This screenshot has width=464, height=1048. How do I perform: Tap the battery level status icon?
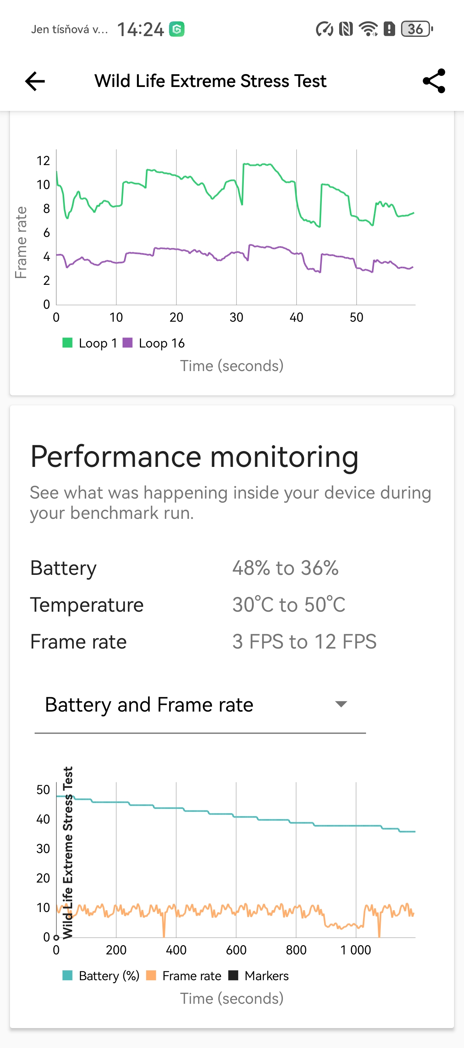coord(416,29)
